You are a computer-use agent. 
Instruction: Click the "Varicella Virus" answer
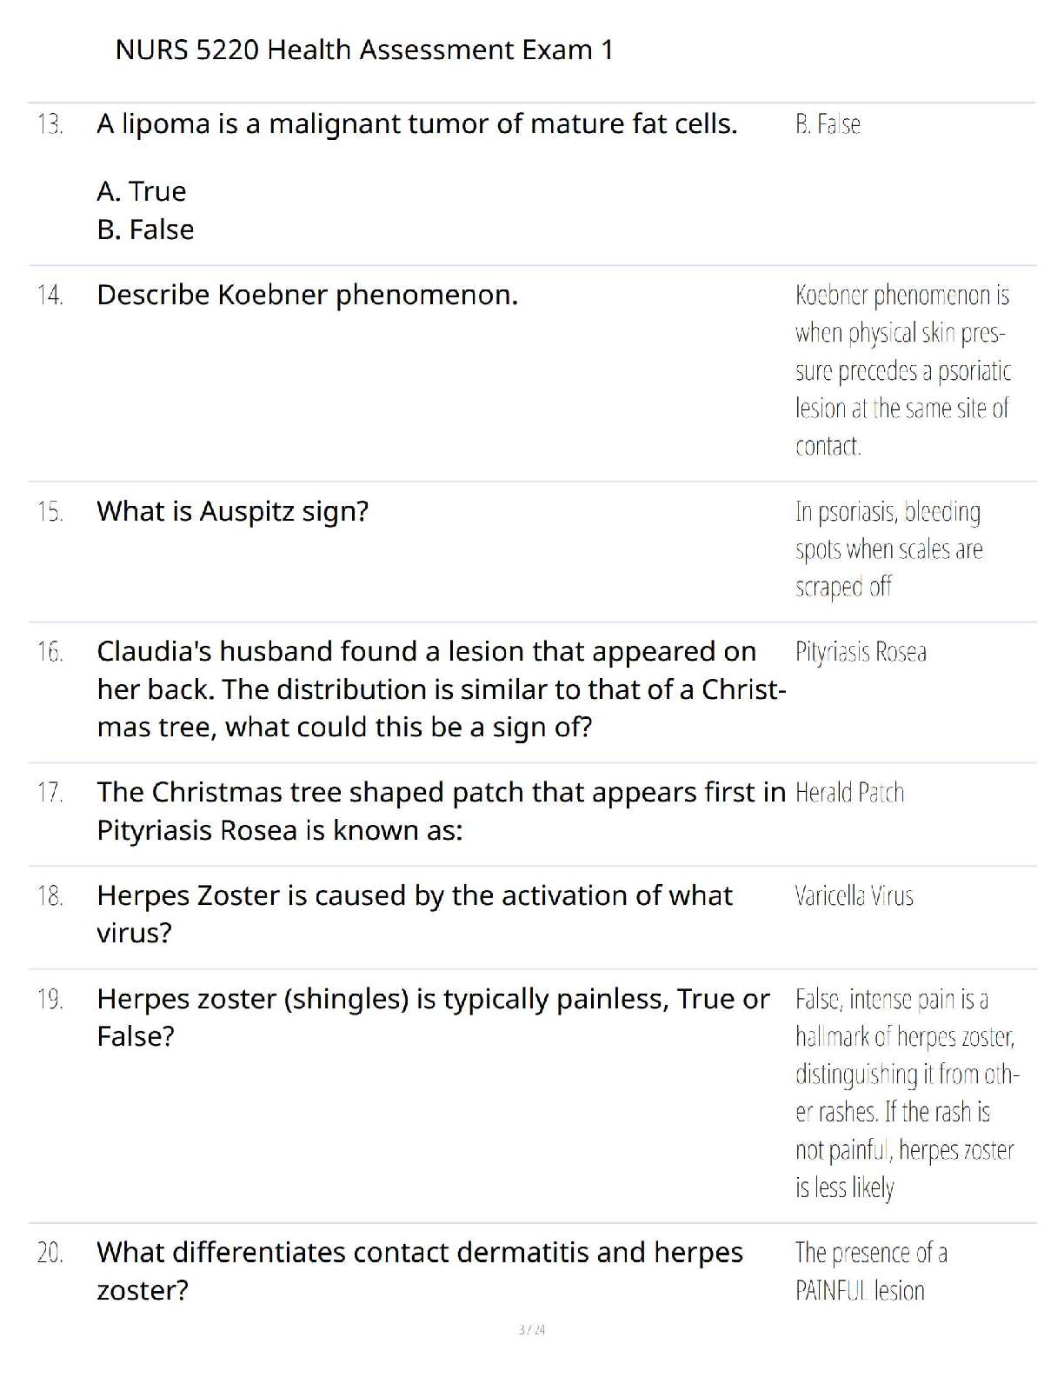[854, 895]
